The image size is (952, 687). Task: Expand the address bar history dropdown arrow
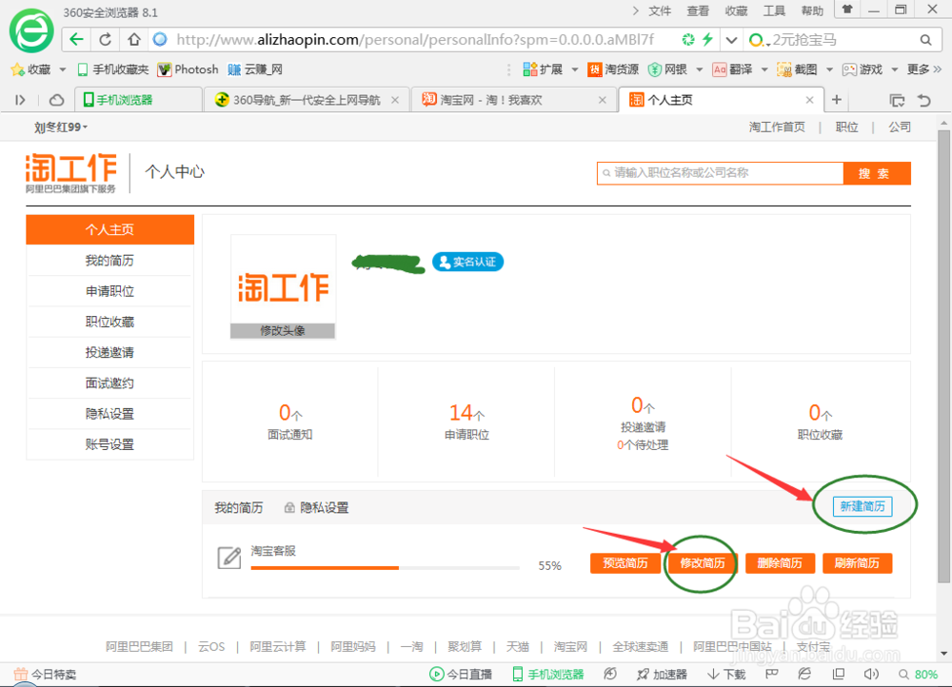[x=731, y=40]
